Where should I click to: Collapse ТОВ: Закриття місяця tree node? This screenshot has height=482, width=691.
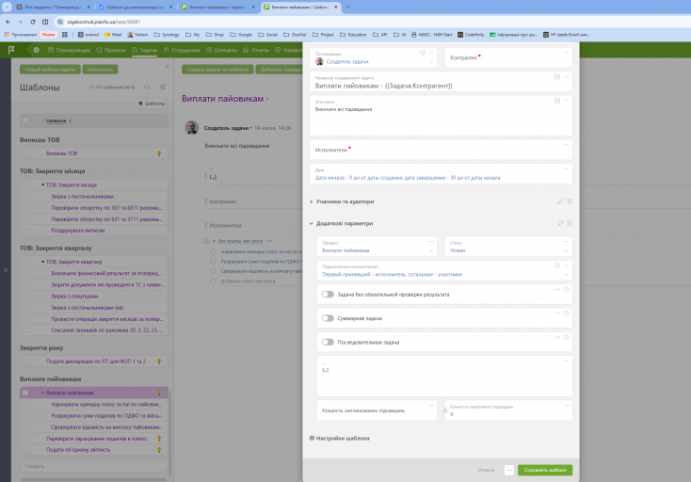[42, 185]
